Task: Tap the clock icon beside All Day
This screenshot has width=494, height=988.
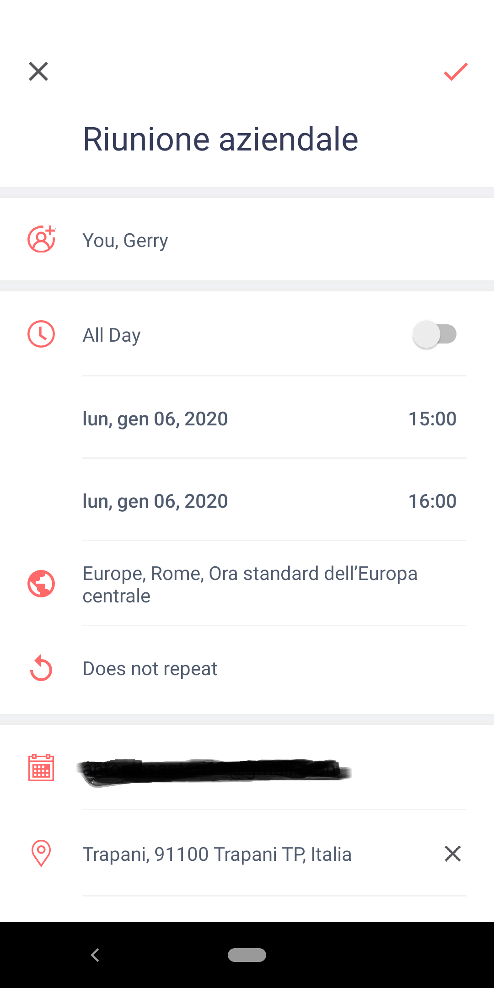Action: pyautogui.click(x=41, y=334)
